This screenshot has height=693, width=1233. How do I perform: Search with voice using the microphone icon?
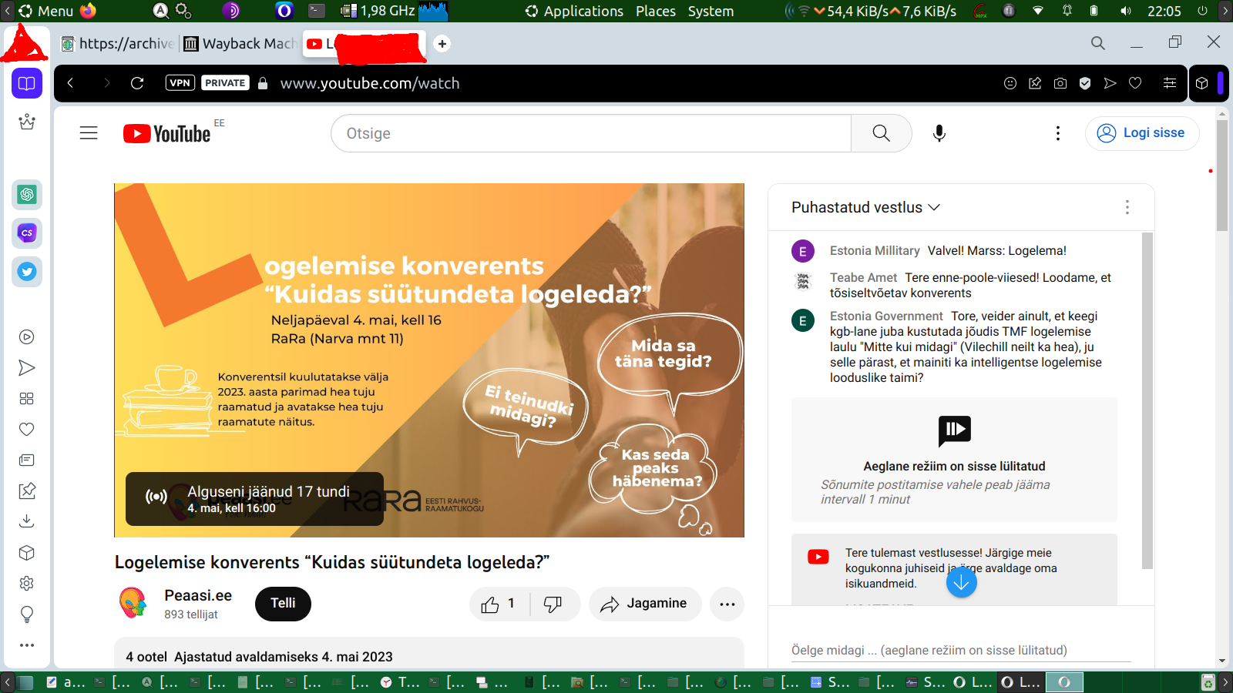[x=939, y=133]
